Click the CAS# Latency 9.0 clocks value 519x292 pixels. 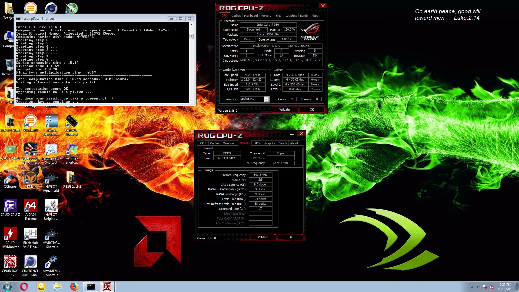click(260, 185)
